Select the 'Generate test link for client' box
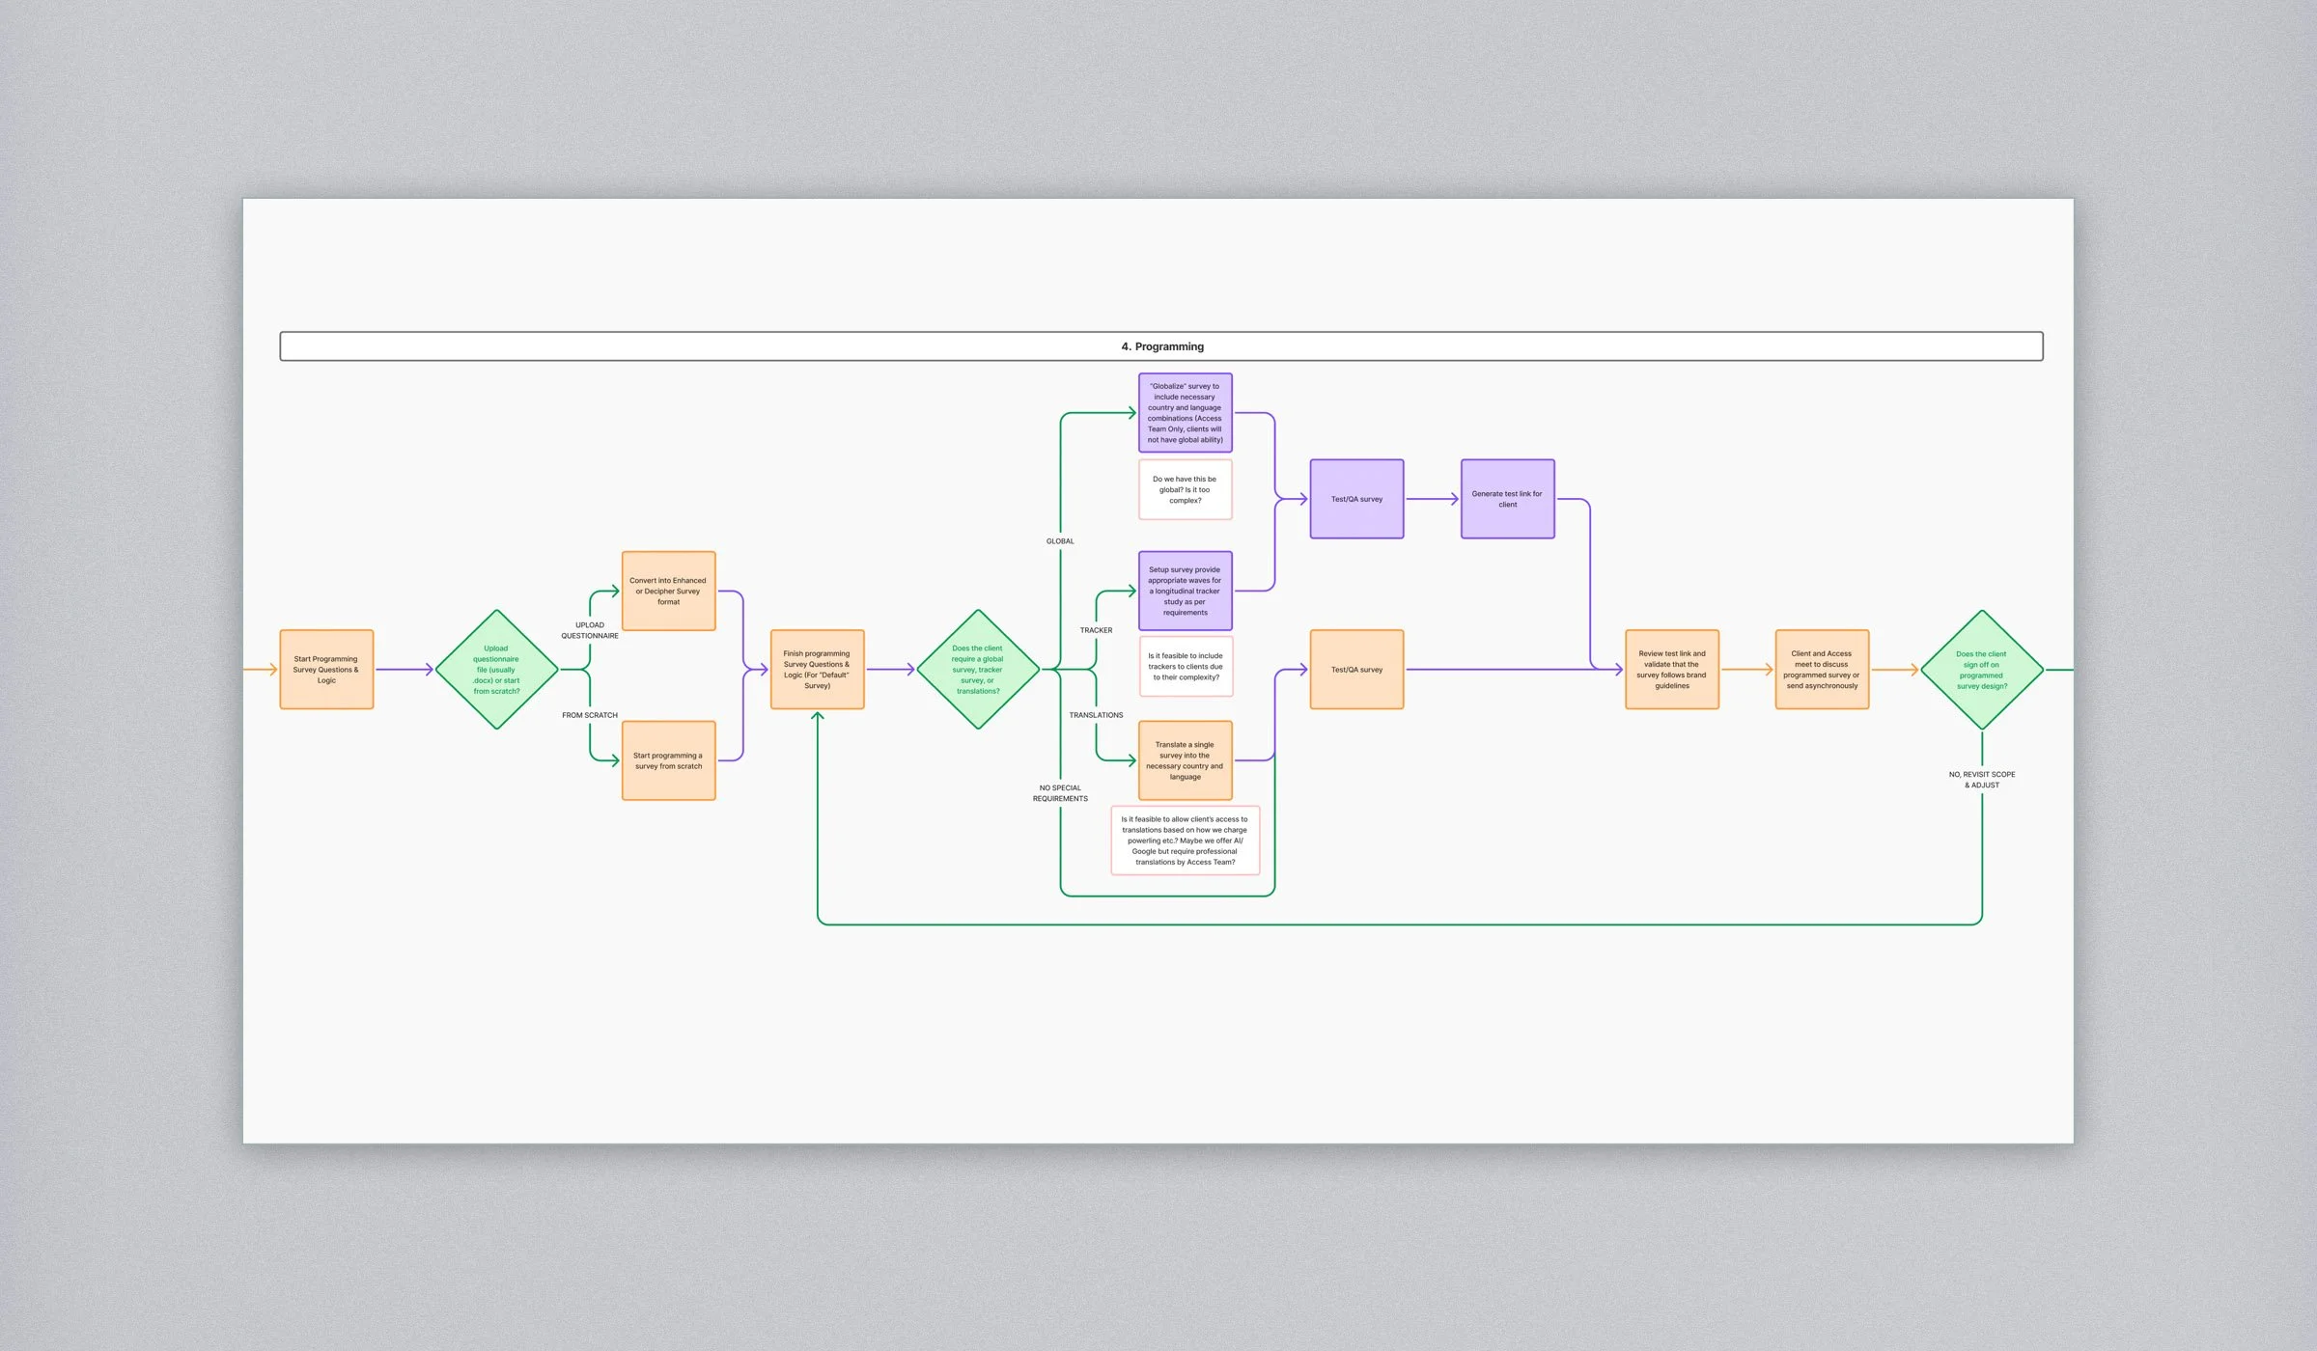 point(1508,499)
